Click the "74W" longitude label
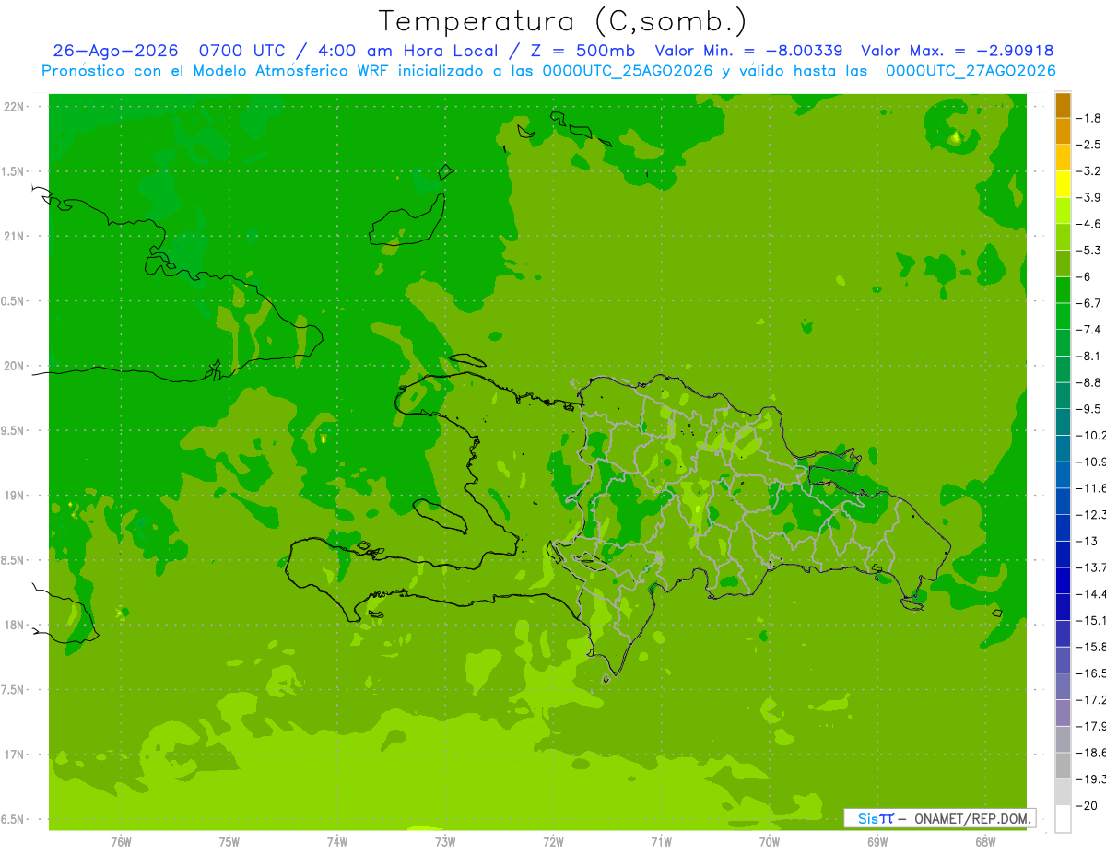Screen dimensions: 1106x854 [x=337, y=842]
